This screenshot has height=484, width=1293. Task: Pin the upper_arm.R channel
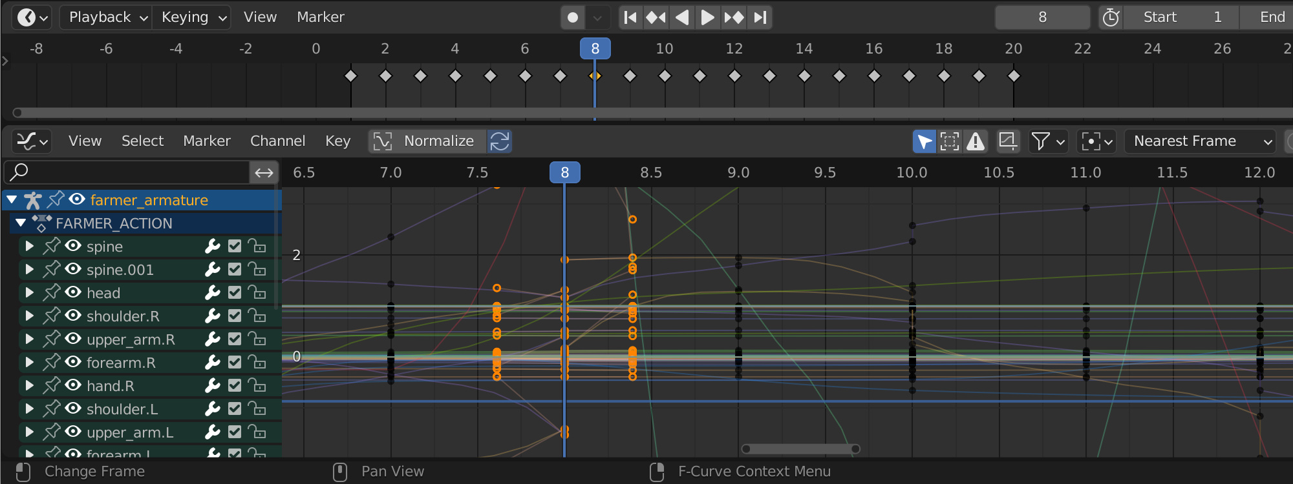coord(52,339)
